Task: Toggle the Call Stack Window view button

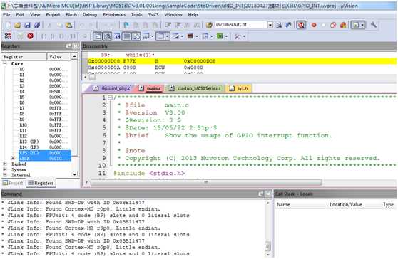Action: click(136, 36)
